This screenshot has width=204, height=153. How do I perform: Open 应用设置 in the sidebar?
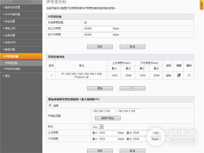tap(10, 35)
